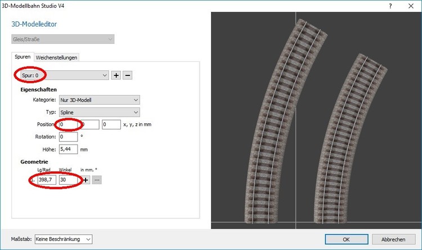The width and height of the screenshot is (422, 250).
Task: Switch to the Spuren tab
Action: click(x=23, y=57)
